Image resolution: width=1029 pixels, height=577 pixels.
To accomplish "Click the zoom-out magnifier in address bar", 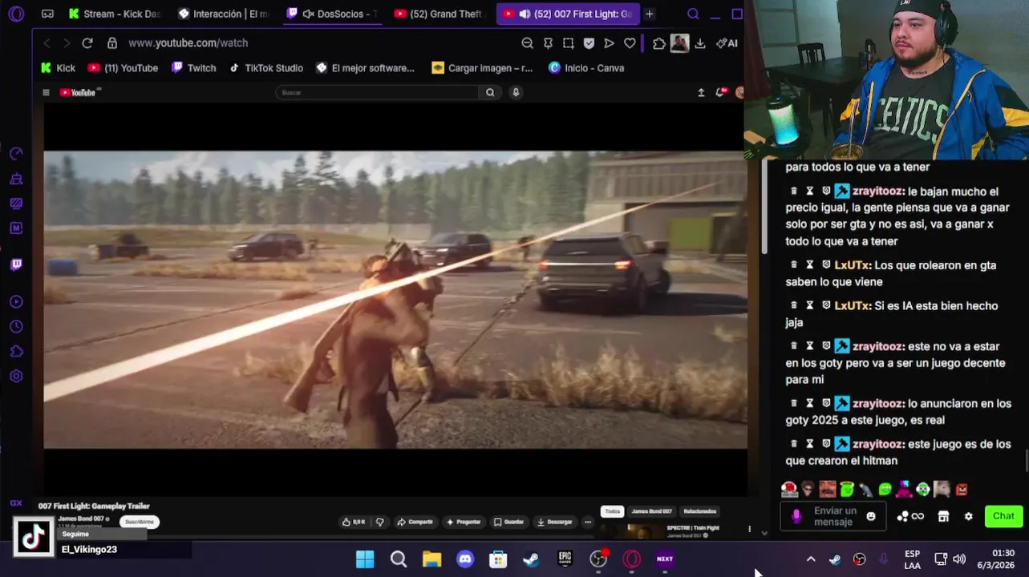I will (x=527, y=43).
